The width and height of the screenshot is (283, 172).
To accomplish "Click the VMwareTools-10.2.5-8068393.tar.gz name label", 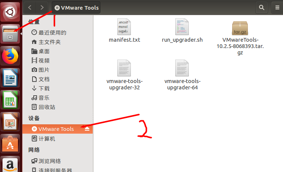I will coord(240,46).
